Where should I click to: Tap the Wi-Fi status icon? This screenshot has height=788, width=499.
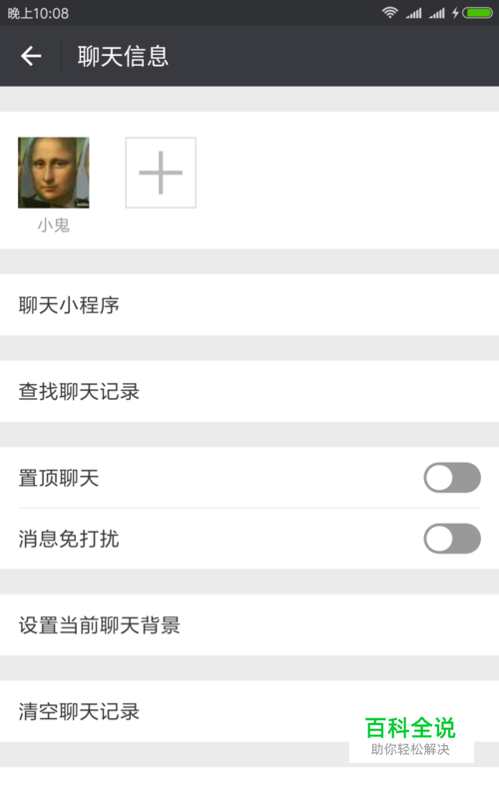[390, 13]
